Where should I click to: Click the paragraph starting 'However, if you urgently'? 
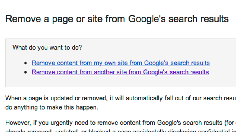tap(121, 126)
